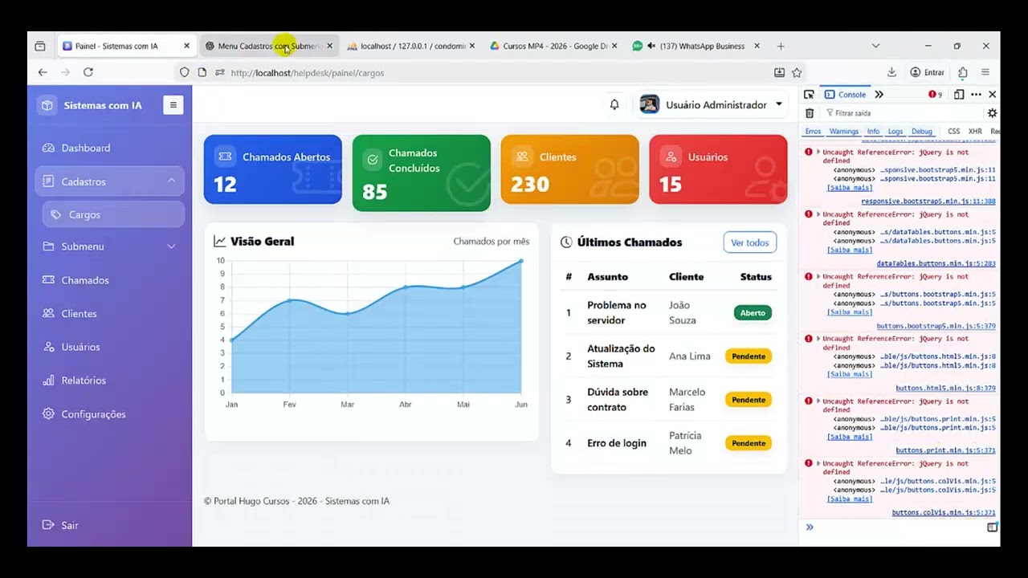Click the Entrar sign-in button
The width and height of the screenshot is (1028, 578).
click(928, 72)
